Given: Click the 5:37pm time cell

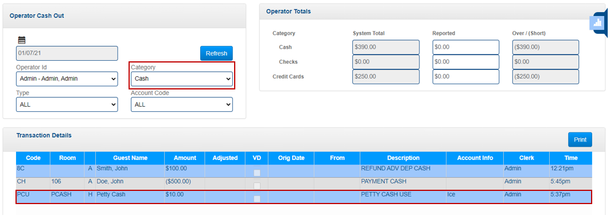Looking at the screenshot, I should click(x=571, y=197).
